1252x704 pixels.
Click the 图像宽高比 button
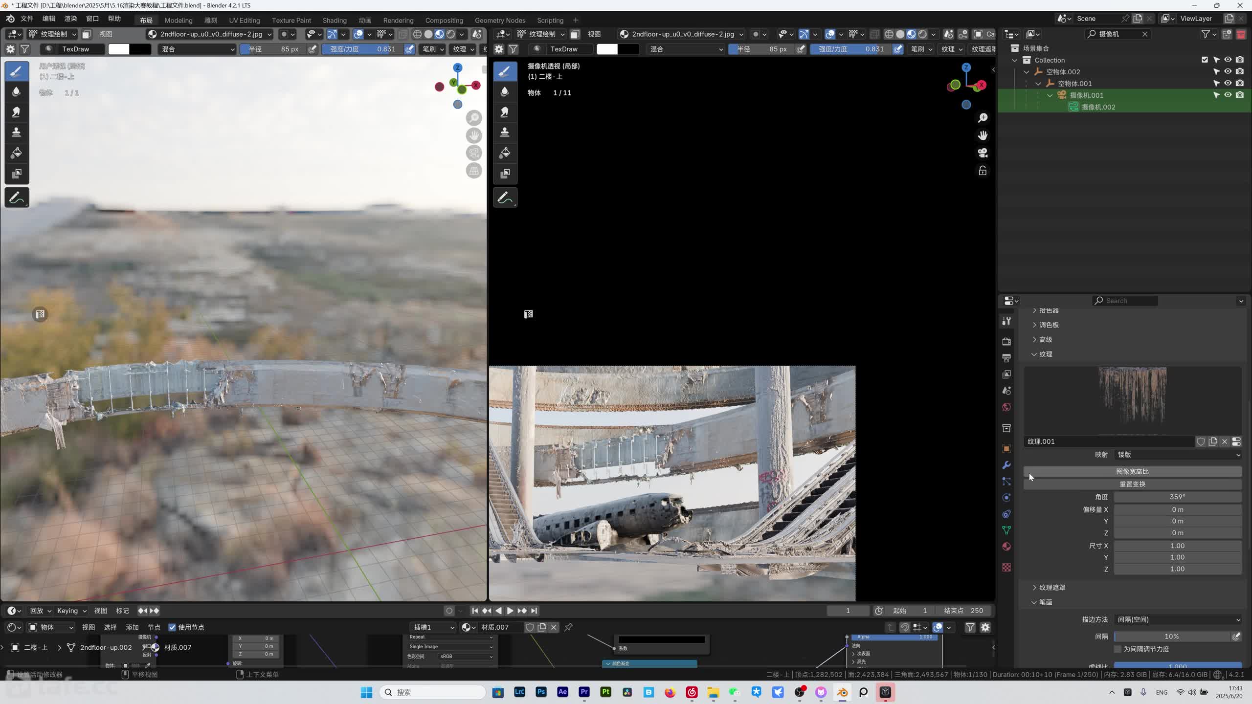click(x=1133, y=471)
